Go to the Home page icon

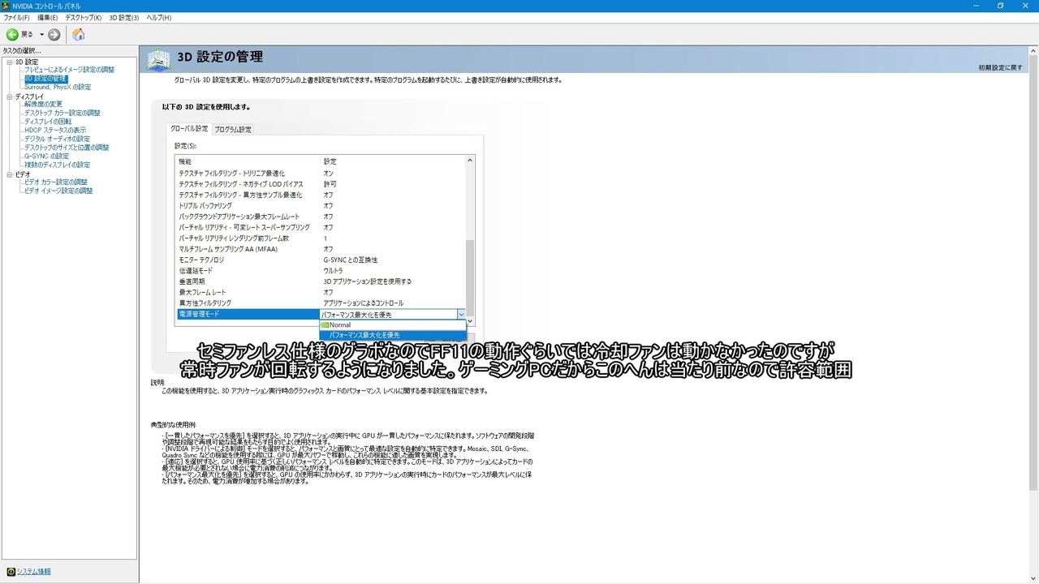pyautogui.click(x=78, y=34)
